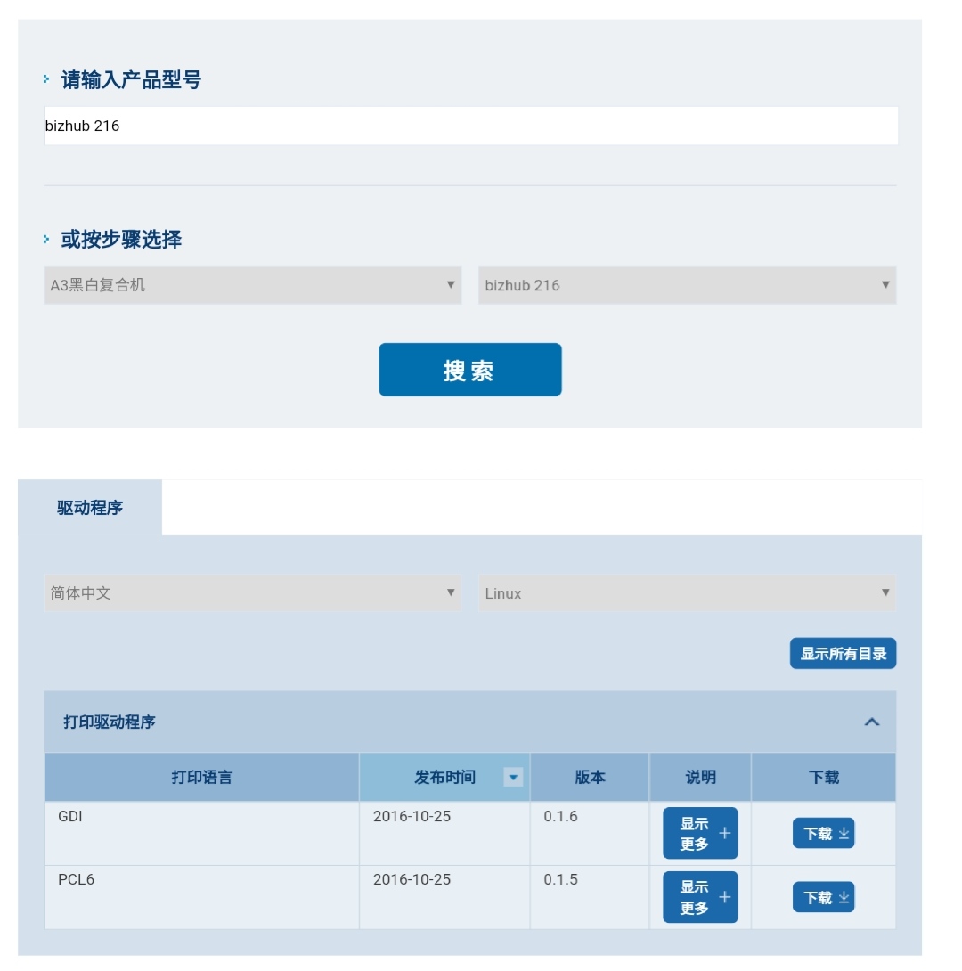Click the 版本 column header

tap(590, 777)
